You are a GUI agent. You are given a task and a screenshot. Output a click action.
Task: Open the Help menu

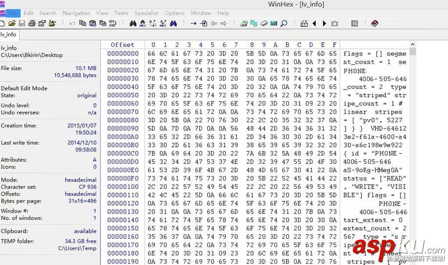tap(223, 13)
